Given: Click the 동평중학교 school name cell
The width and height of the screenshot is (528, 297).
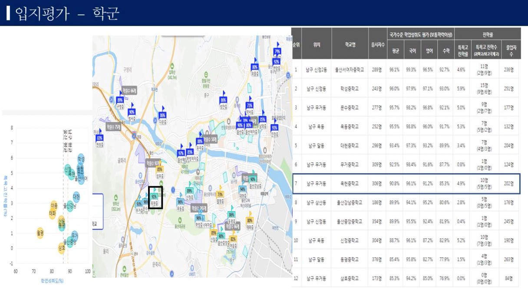Looking at the screenshot, I should [350, 260].
